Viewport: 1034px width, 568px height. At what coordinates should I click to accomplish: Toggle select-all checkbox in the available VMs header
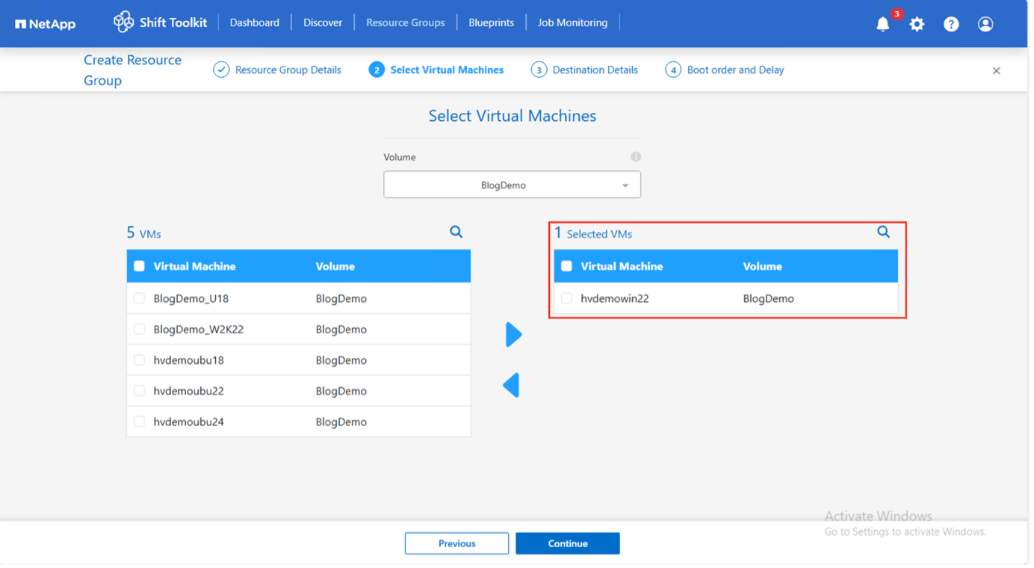[x=139, y=266]
